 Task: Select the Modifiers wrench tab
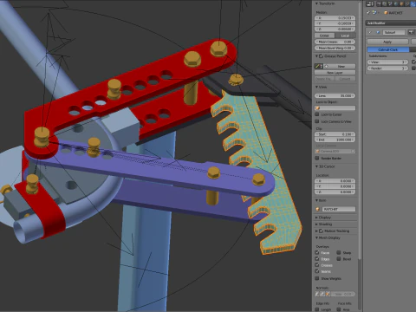(x=413, y=4)
